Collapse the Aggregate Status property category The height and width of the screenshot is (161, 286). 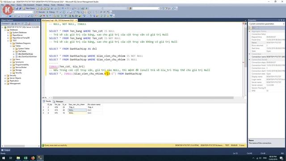click(250, 31)
